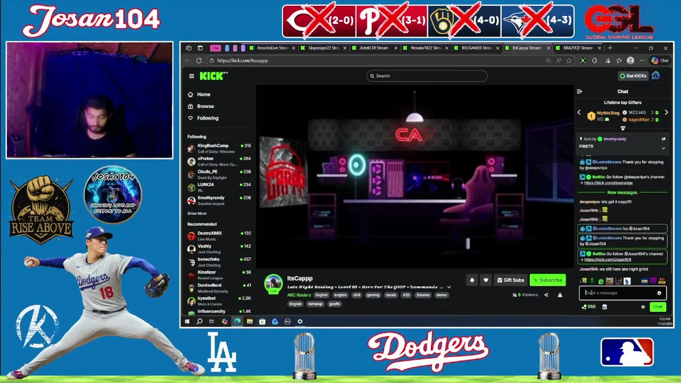
Task: Open a new browser tab
Action: click(x=610, y=48)
